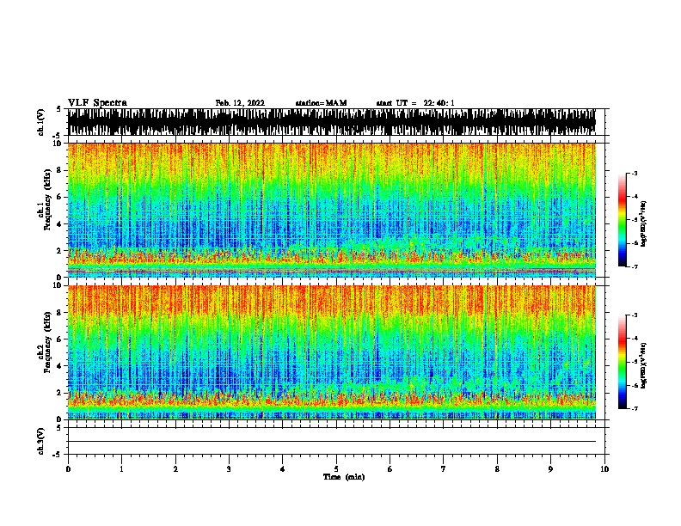The height and width of the screenshot is (526, 681).
Task: Click the "-3" label on ch.2 color scale
Action: point(635,315)
